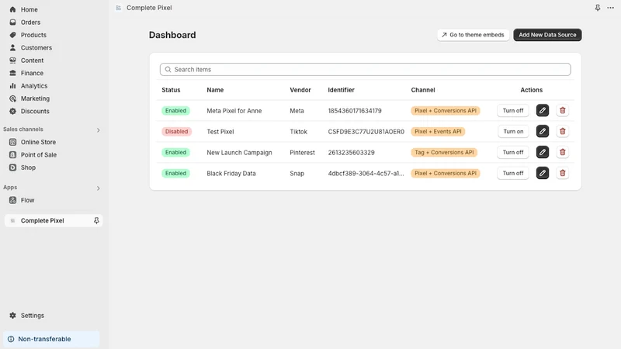Select identifier 1854360171634179

click(355, 111)
